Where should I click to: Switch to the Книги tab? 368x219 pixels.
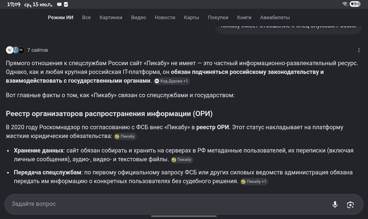[x=244, y=17]
